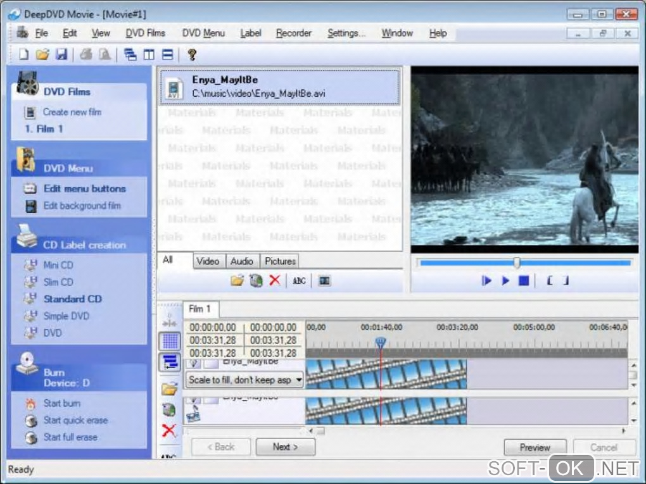
Task: Click the Edit background film icon
Action: tap(31, 206)
